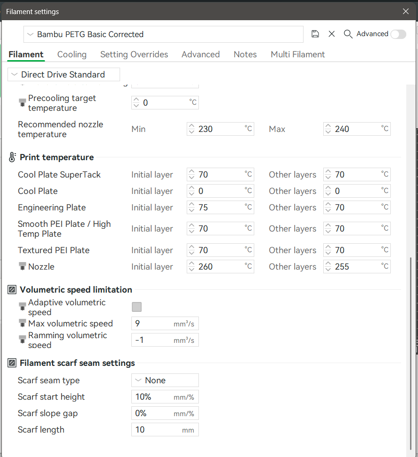Switch to the Setting Overrides tab
Viewport: 418px width, 457px height.
click(x=134, y=54)
